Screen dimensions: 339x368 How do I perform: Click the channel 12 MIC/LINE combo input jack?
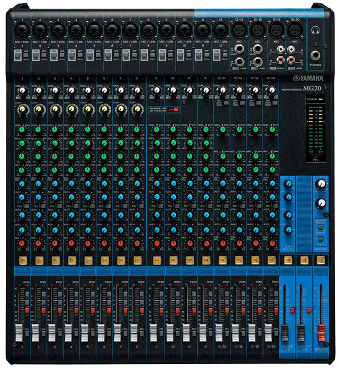tap(220, 31)
